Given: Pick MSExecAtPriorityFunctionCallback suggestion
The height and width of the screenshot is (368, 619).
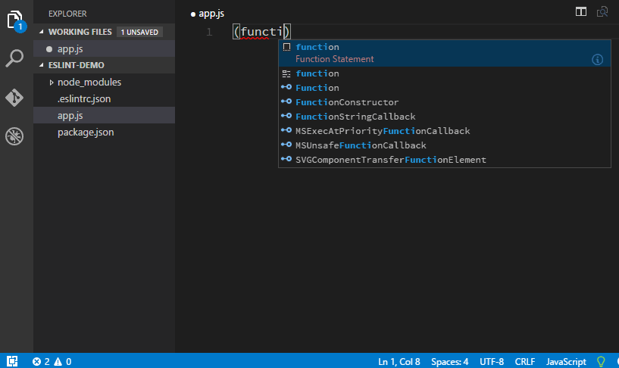Looking at the screenshot, I should (445, 130).
